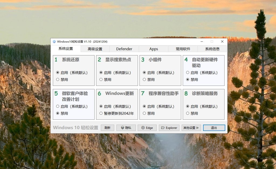Select 启用 for 诊断策略服务
276x169 pixels.
(x=202, y=106)
